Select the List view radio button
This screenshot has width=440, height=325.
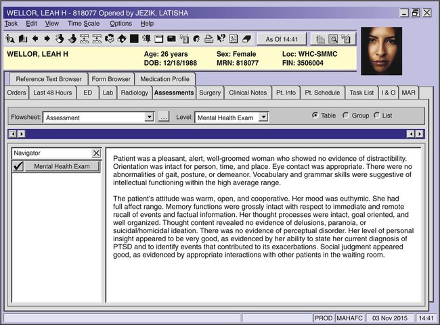(x=376, y=116)
